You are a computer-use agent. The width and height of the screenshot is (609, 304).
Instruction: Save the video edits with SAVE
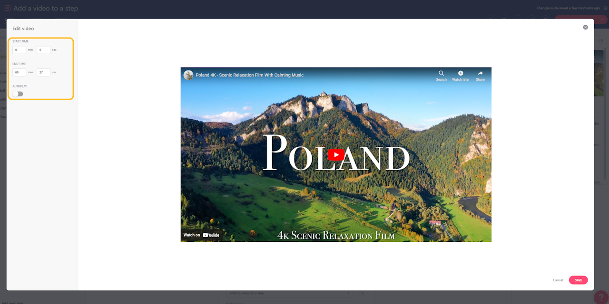(578, 280)
